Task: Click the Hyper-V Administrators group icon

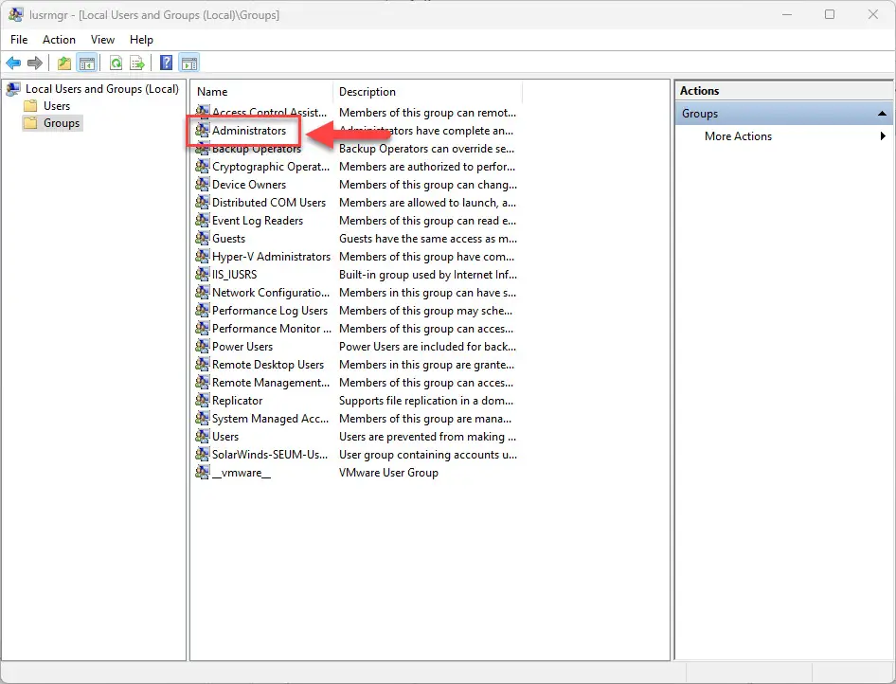Action: 202,256
